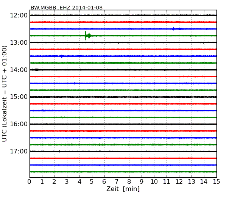Click the 15:00 time label
This screenshot has height=197, width=246.
tap(19, 97)
